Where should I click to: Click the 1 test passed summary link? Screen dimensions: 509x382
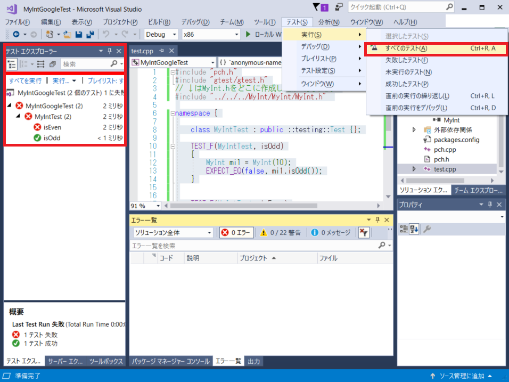(x=40, y=343)
